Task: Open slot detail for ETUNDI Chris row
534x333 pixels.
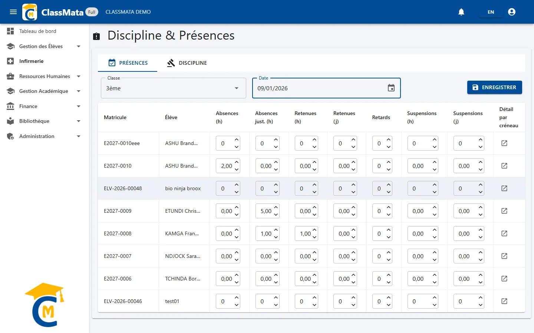Action: tap(504, 211)
